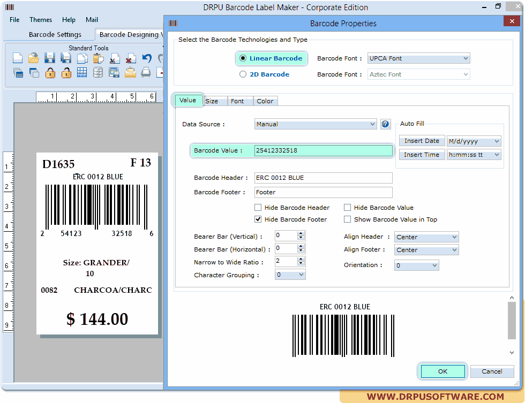Open the Mail menu

92,20
